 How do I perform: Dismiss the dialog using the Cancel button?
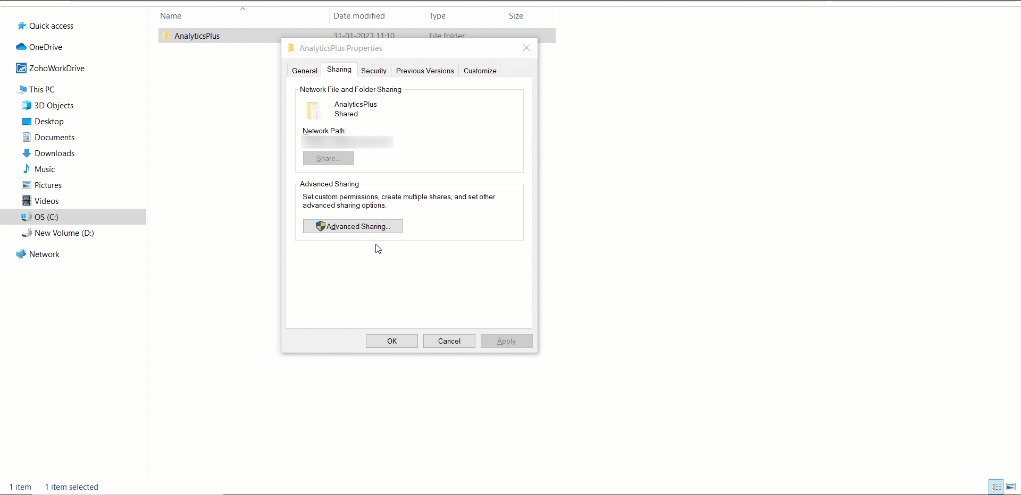(449, 341)
